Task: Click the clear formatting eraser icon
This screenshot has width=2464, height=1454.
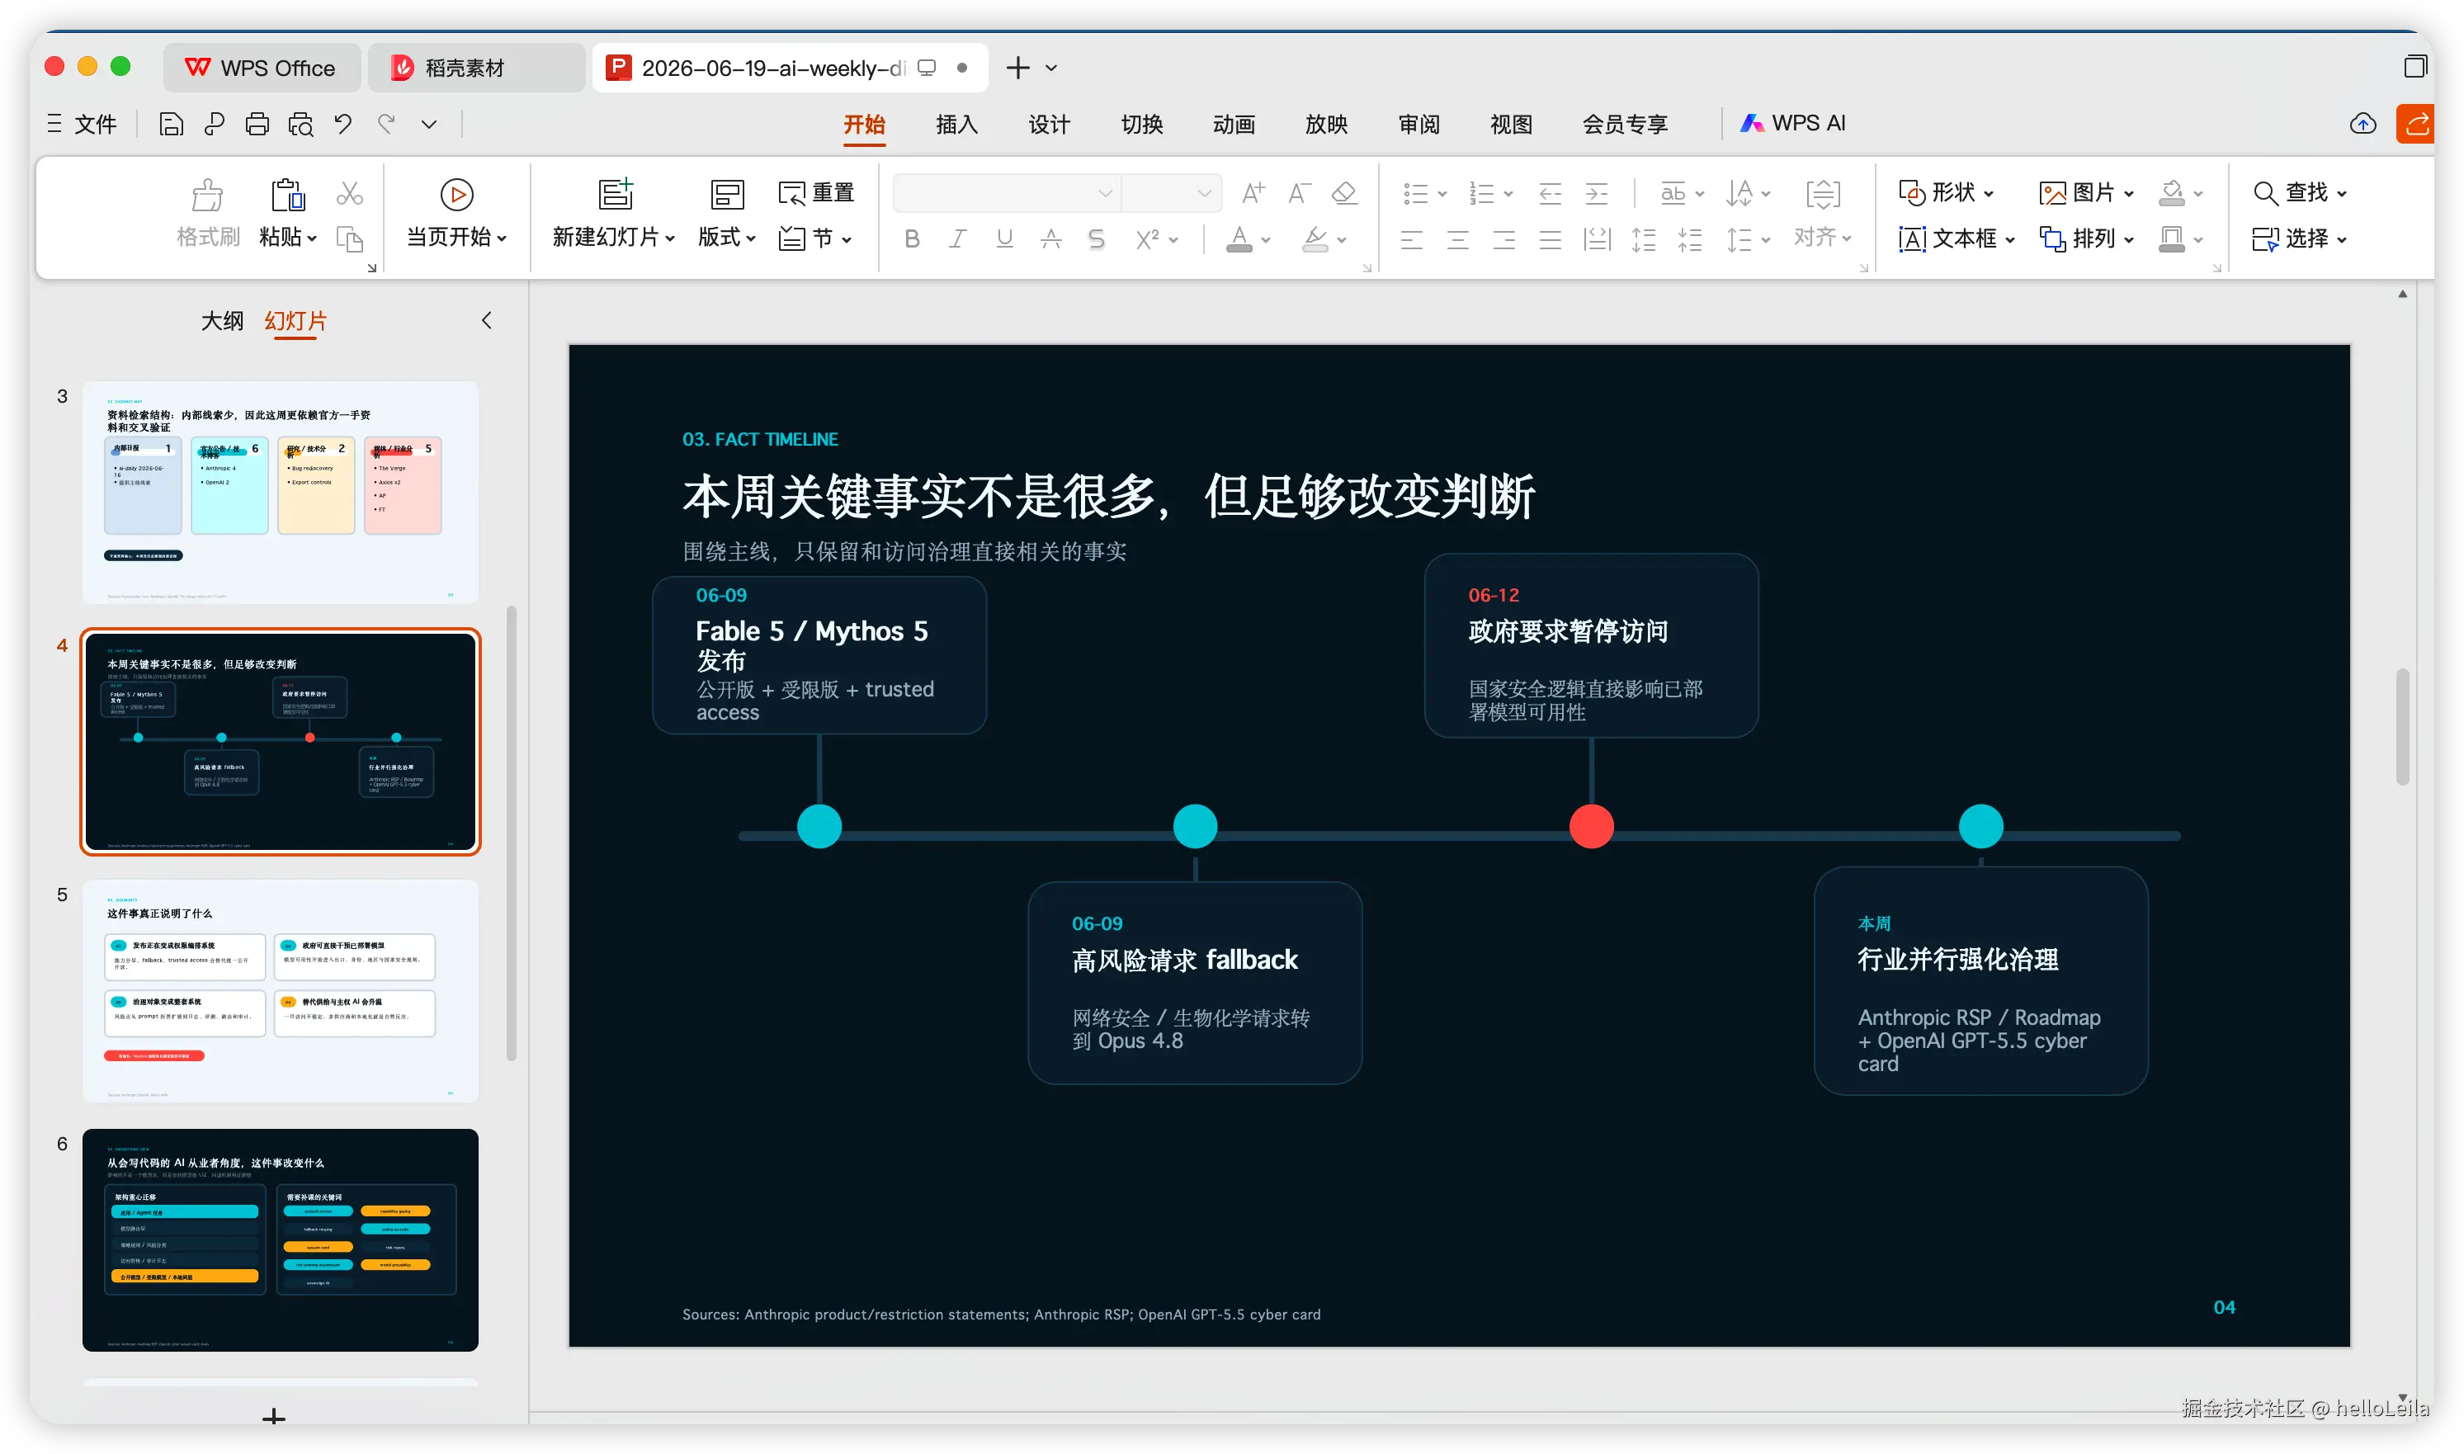Action: pos(1345,193)
